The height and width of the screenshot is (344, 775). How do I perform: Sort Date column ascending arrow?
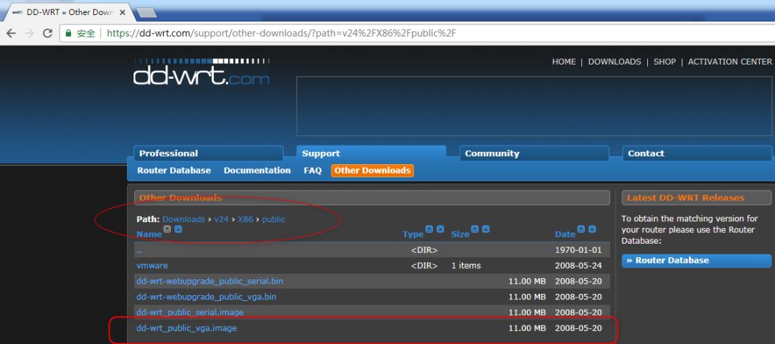coord(592,229)
